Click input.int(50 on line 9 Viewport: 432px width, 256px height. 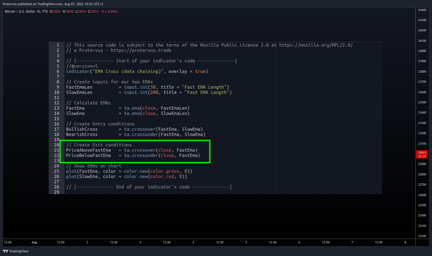click(x=140, y=87)
